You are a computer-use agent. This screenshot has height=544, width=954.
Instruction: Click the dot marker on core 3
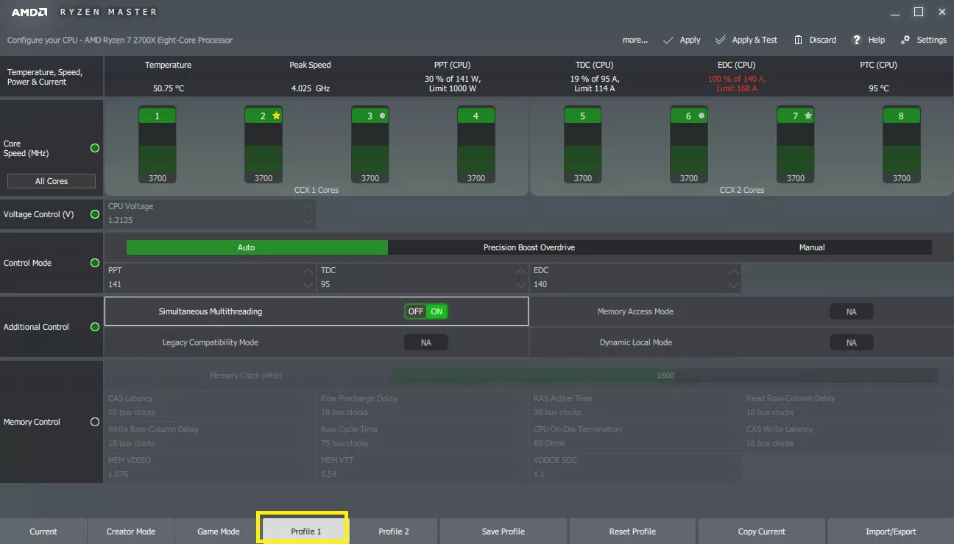pyautogui.click(x=382, y=116)
